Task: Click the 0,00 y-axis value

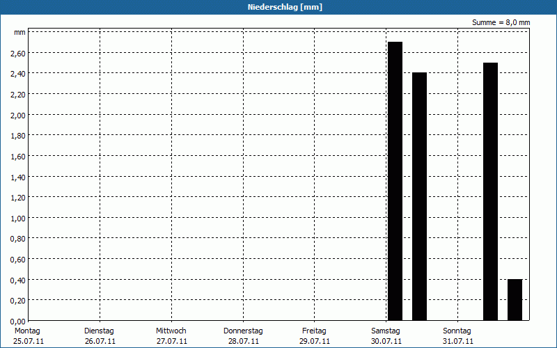Action: (18, 321)
